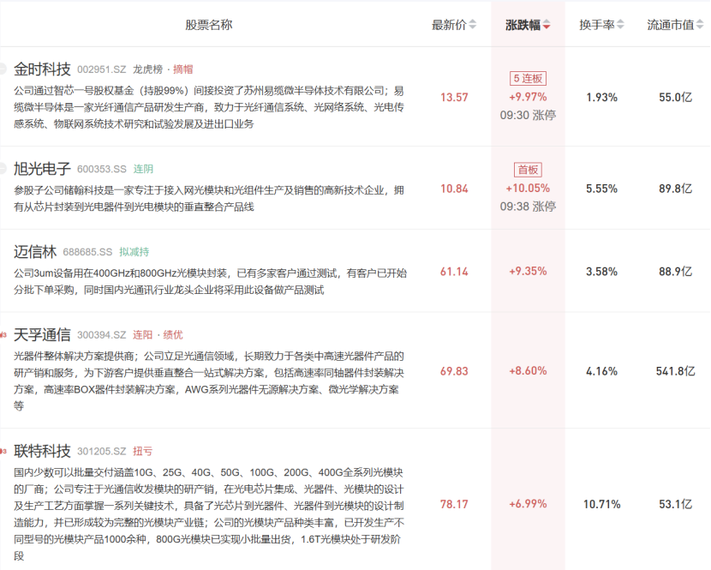Click the stock code 600353.SS
The width and height of the screenshot is (711, 570).
[102, 169]
